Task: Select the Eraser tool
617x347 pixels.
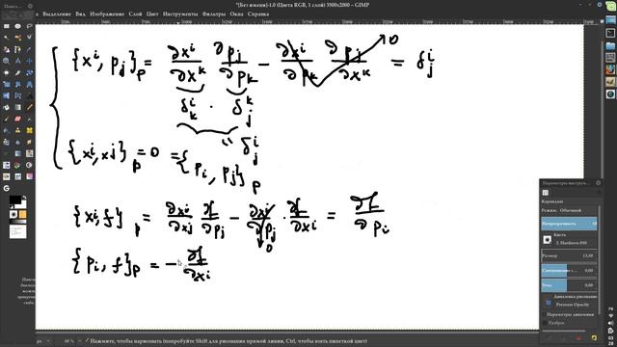Action: tap(17, 119)
